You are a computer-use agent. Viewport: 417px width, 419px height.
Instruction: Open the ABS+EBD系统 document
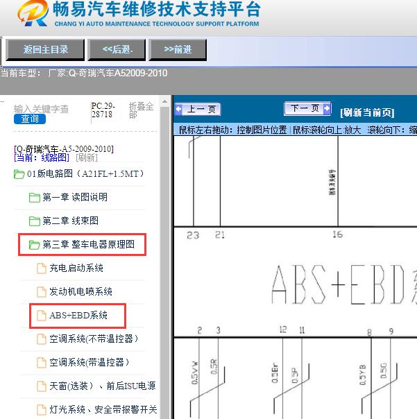pos(78,316)
